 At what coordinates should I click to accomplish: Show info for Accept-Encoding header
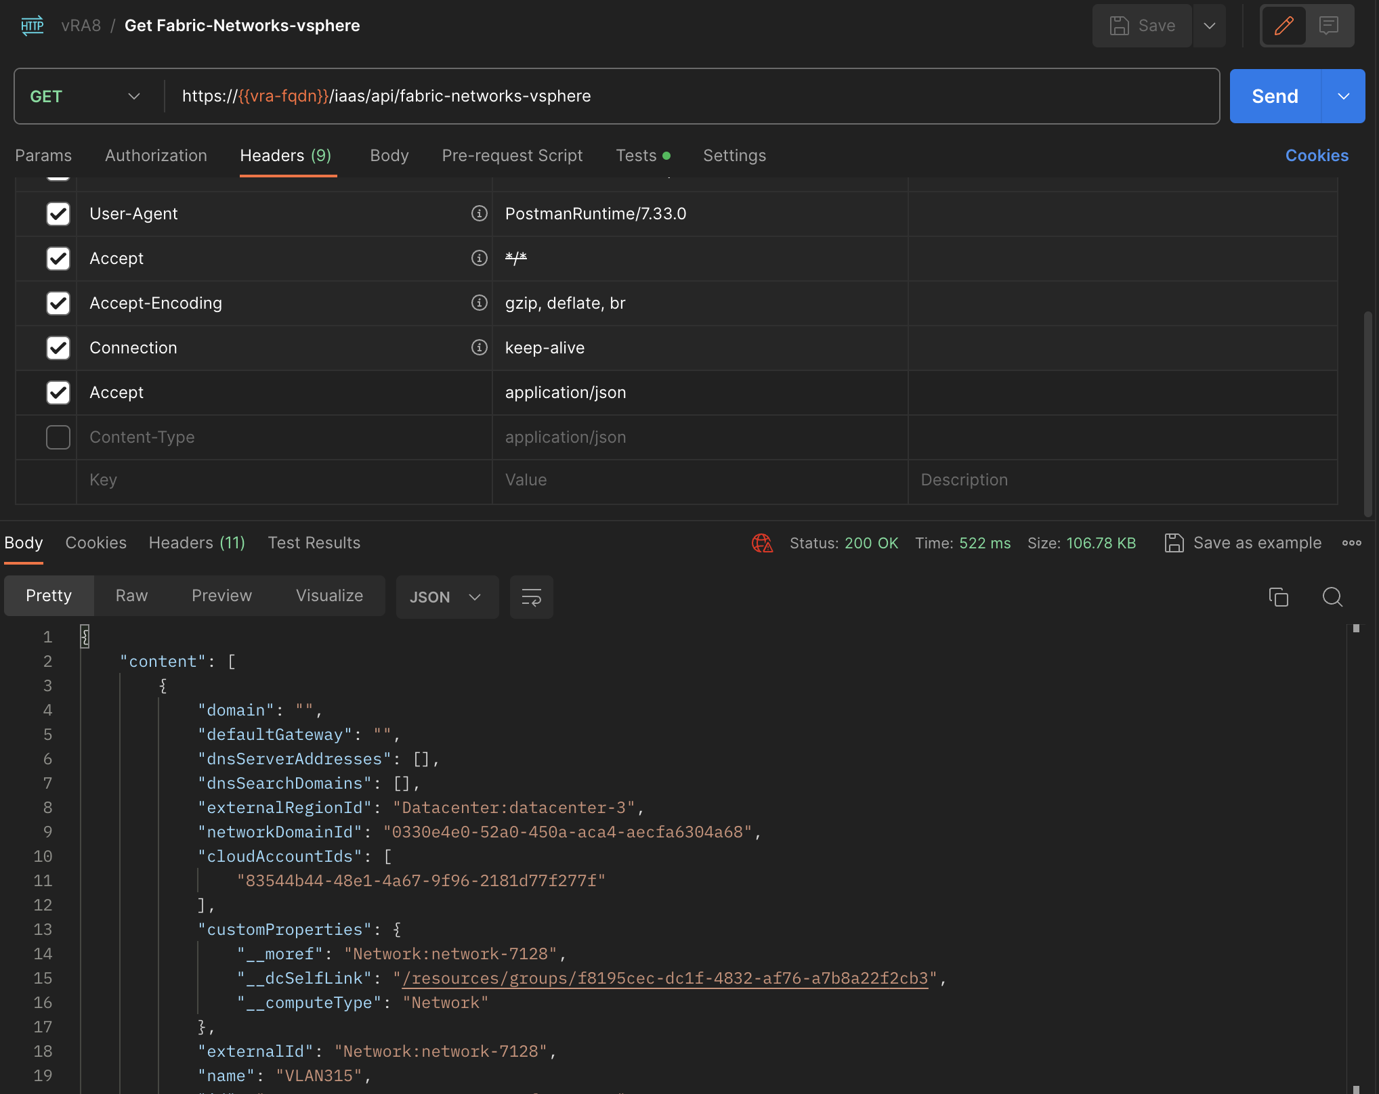tap(480, 303)
